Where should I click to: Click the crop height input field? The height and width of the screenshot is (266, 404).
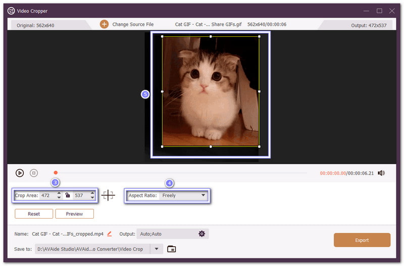[81, 195]
